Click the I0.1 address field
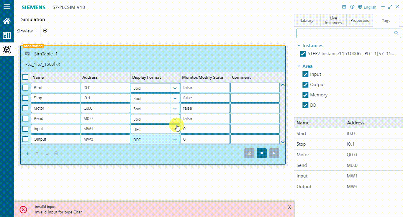Screen dimensions: 403x217 pyautogui.click(x=105, y=98)
